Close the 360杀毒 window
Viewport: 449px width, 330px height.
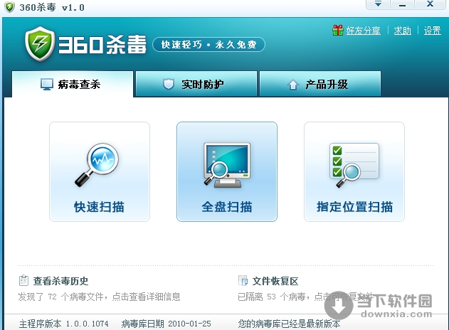click(430, 4)
